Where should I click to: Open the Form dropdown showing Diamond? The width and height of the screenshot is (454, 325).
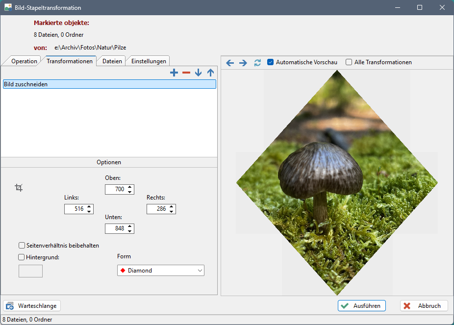pos(160,271)
